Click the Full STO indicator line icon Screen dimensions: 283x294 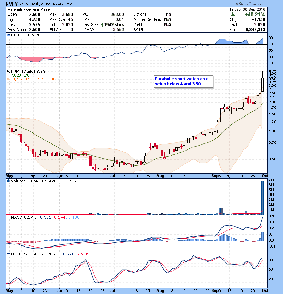[x=8, y=254]
